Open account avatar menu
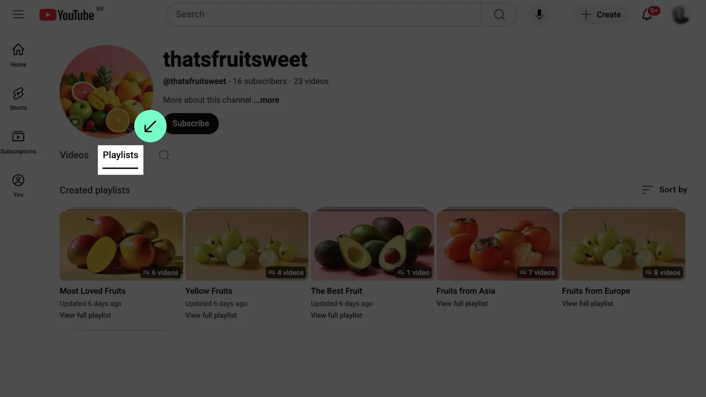 681,15
